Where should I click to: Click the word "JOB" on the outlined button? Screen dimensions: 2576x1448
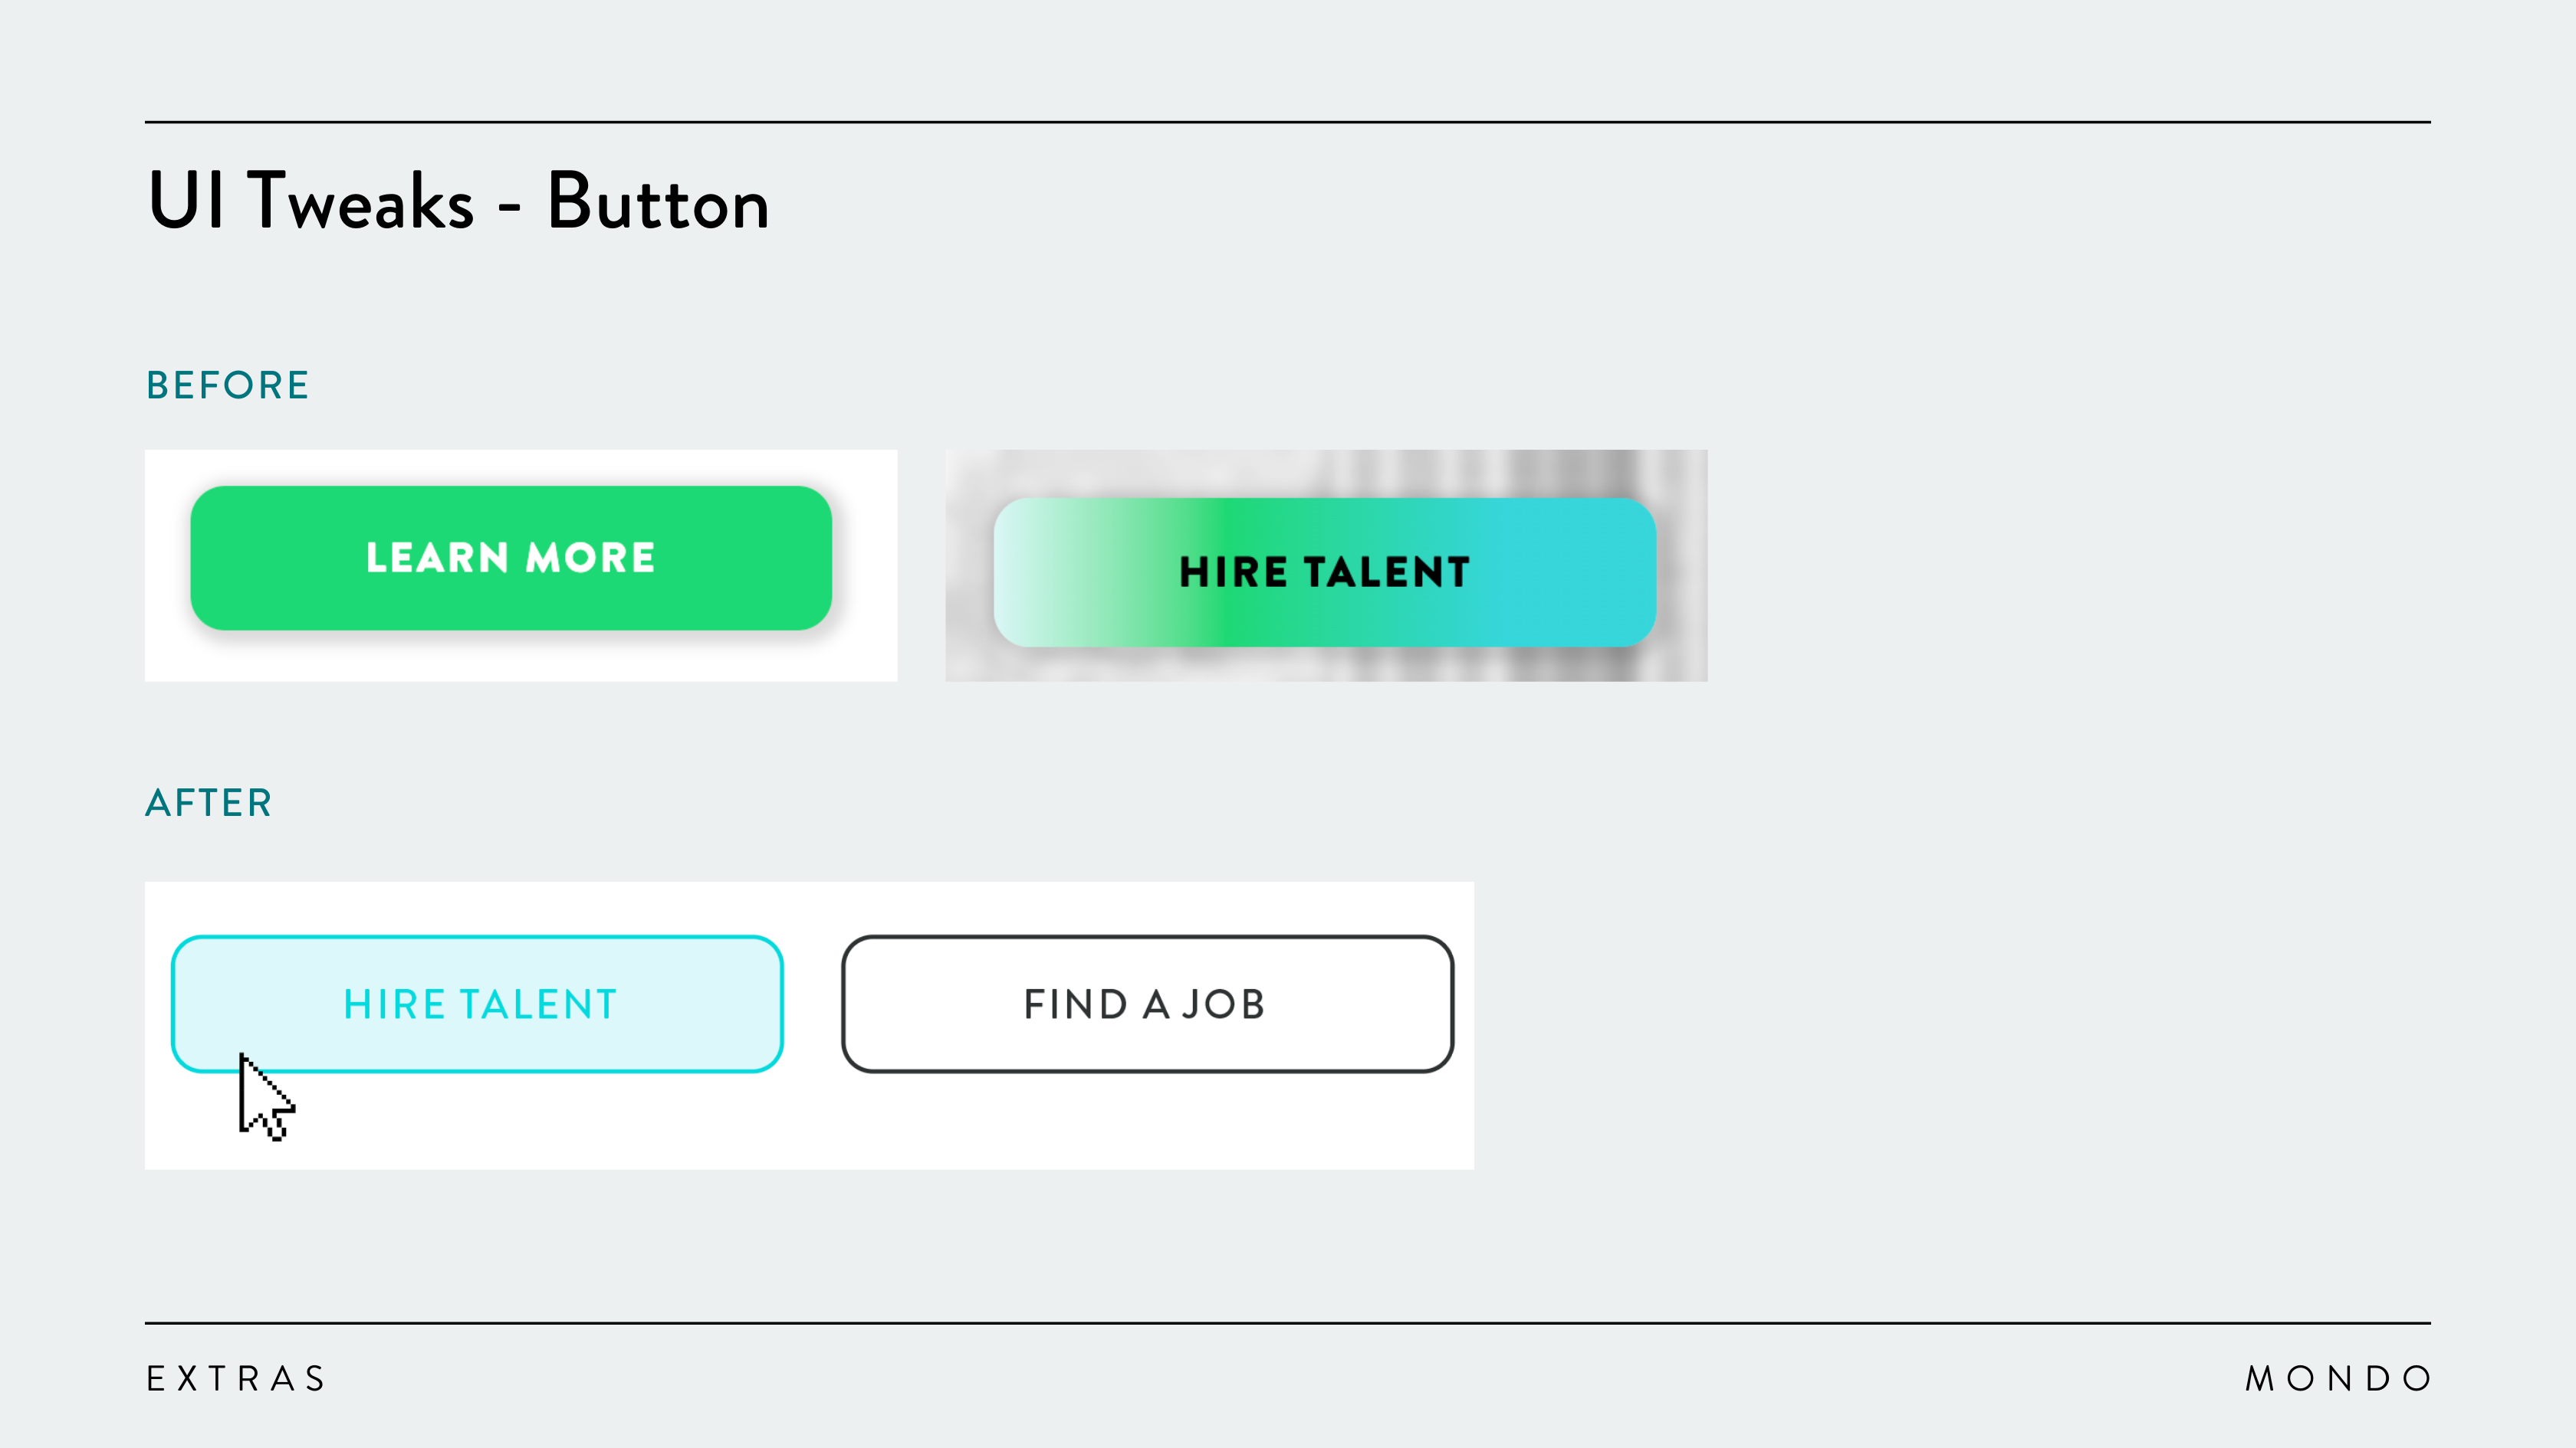(x=1224, y=1004)
